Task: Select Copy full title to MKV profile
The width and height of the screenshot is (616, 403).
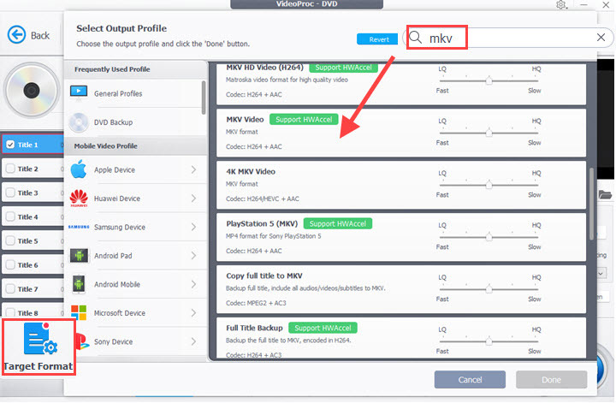Action: (x=401, y=289)
